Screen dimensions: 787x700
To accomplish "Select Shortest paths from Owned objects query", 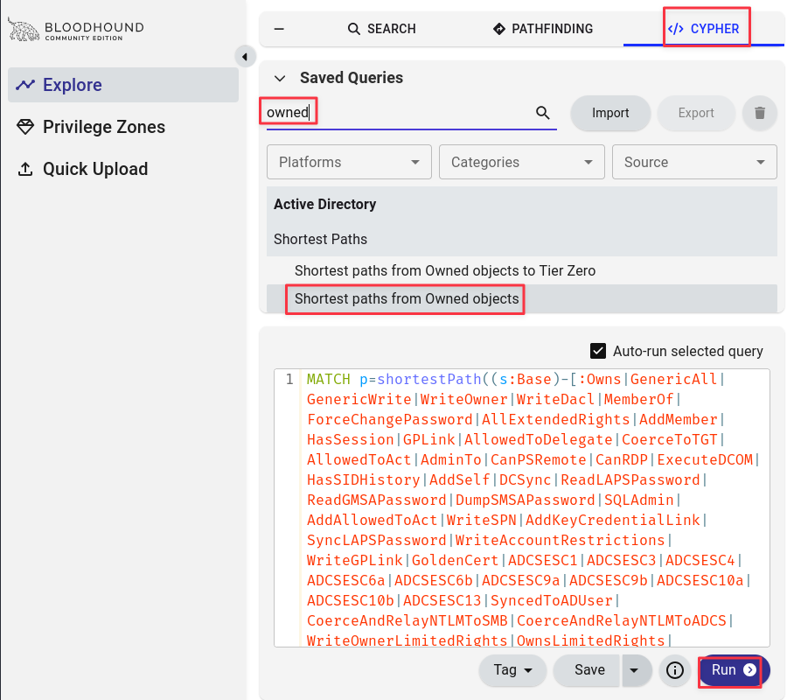I will (x=522, y=298).
